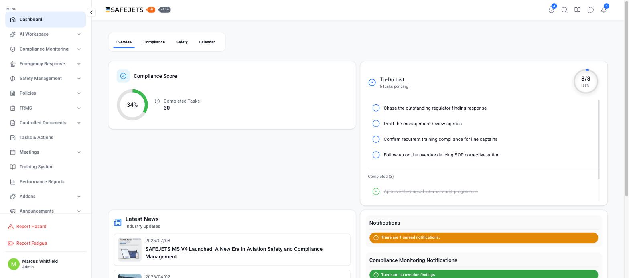Click the Emergency Response siren icon

(13, 64)
